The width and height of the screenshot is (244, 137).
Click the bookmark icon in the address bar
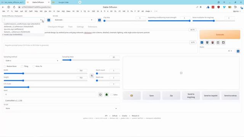click(x=201, y=7)
